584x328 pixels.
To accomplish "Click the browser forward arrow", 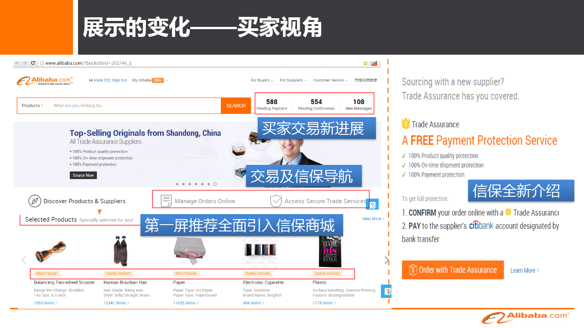I will click(25, 63).
